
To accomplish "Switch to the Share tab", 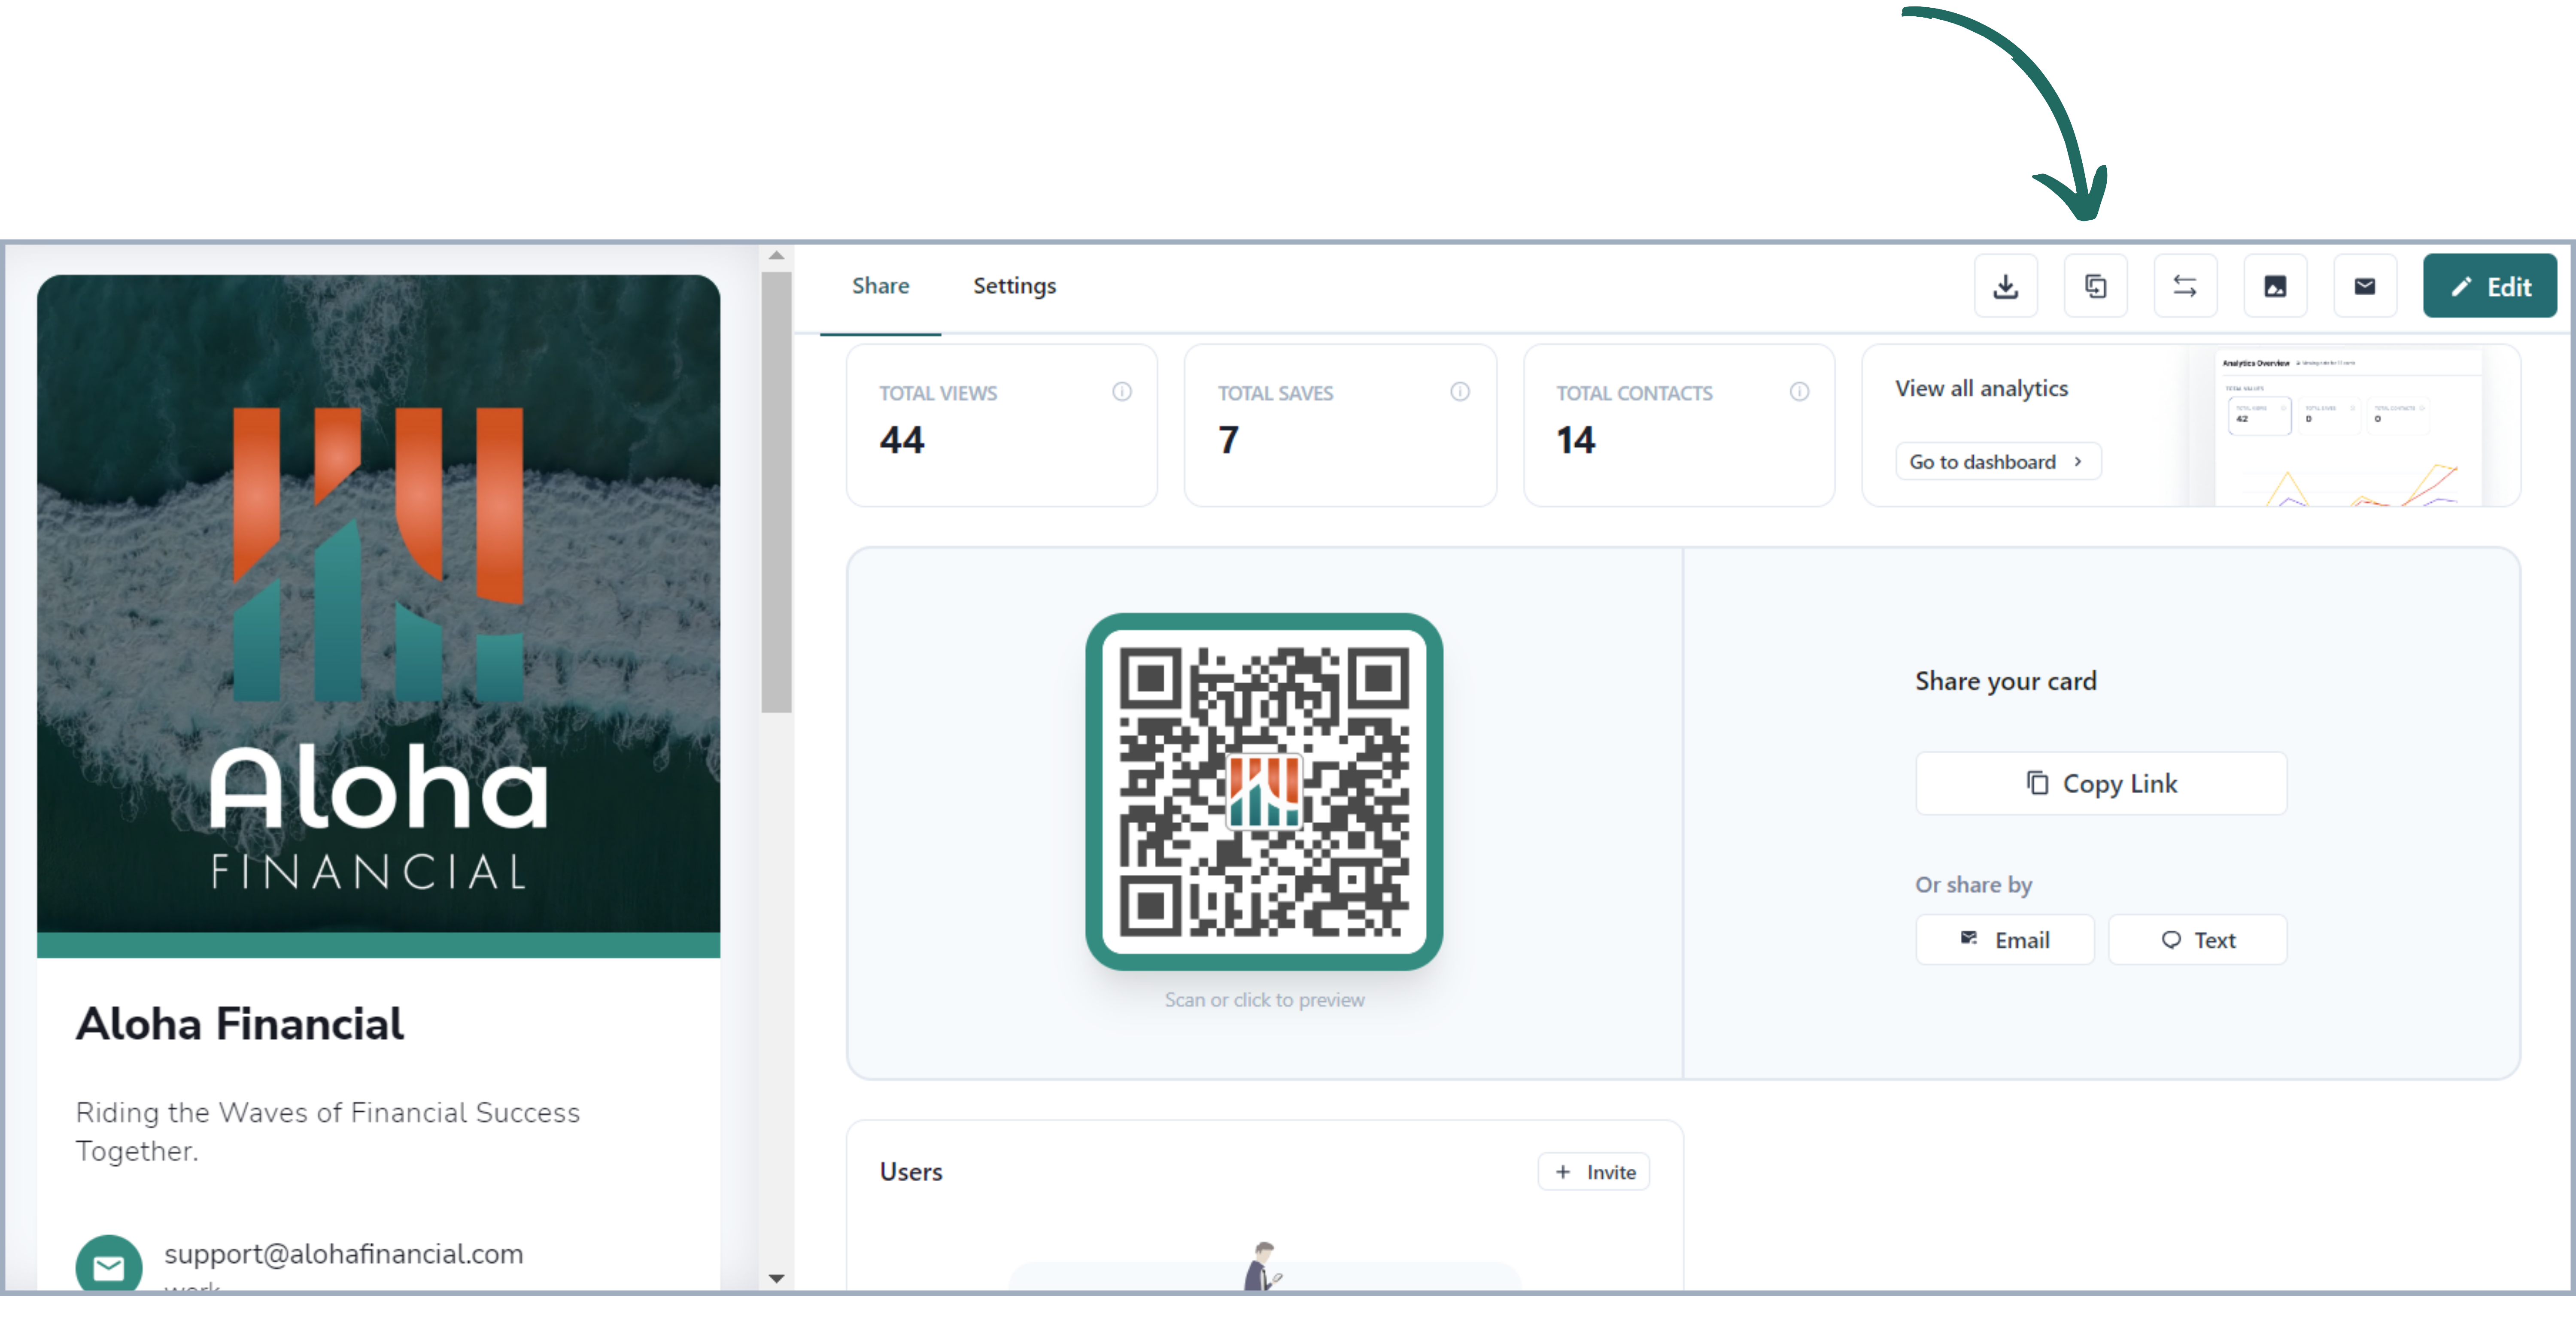I will pyautogui.click(x=880, y=286).
